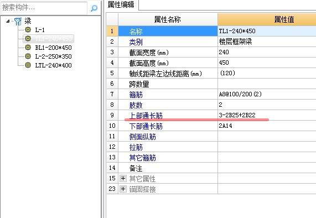Click the 2A14 bottom rebar value

coord(225,126)
